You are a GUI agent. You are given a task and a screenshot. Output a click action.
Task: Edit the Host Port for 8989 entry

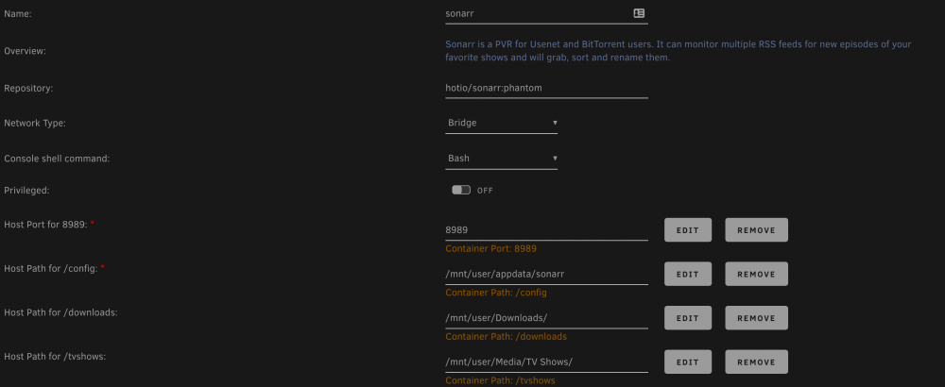click(688, 230)
